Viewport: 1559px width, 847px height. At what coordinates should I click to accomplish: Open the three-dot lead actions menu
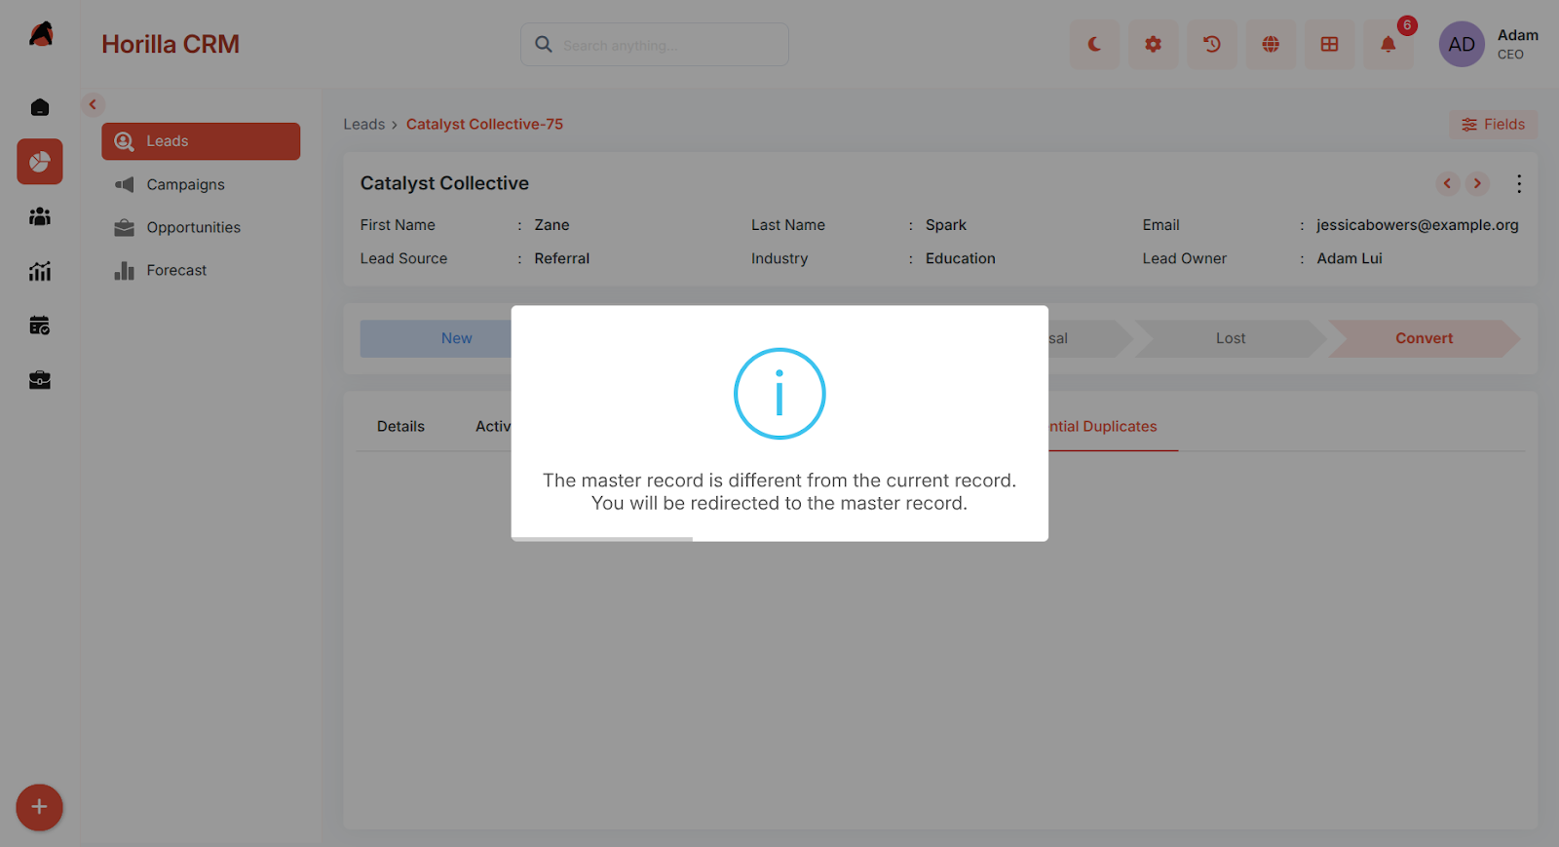click(x=1519, y=183)
